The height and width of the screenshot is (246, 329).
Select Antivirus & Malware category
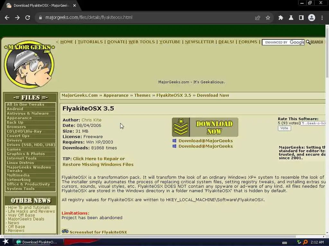[x=28, y=113]
